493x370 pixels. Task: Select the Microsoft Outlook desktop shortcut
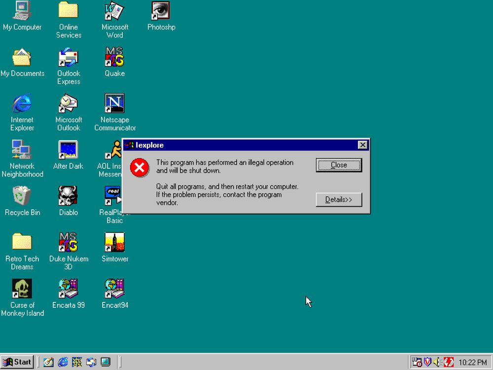69,112
